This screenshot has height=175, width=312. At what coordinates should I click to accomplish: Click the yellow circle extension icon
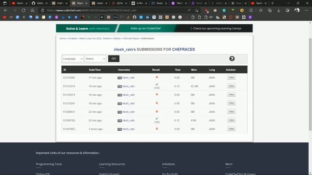point(242,10)
